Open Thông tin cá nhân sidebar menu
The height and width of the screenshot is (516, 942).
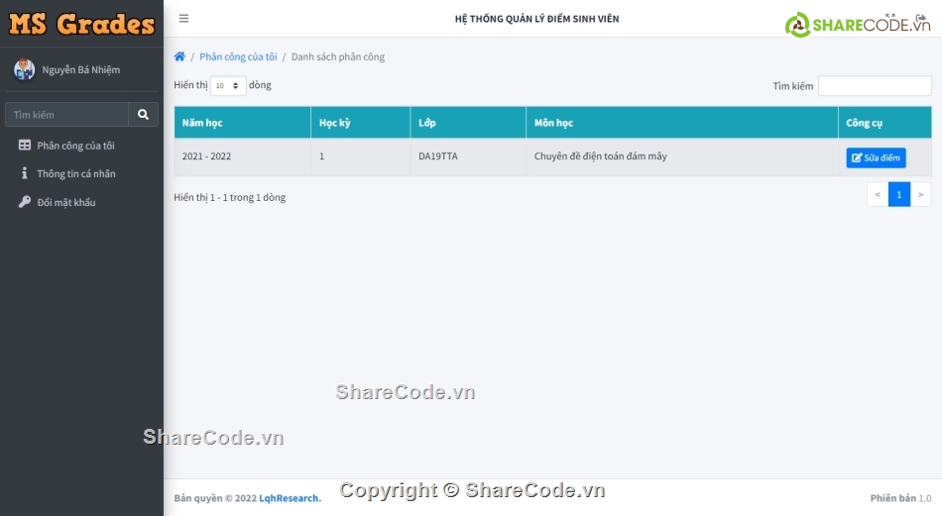click(x=75, y=173)
